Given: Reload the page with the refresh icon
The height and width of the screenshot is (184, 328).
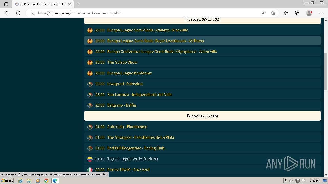Looking at the screenshot, I should pos(18,13).
